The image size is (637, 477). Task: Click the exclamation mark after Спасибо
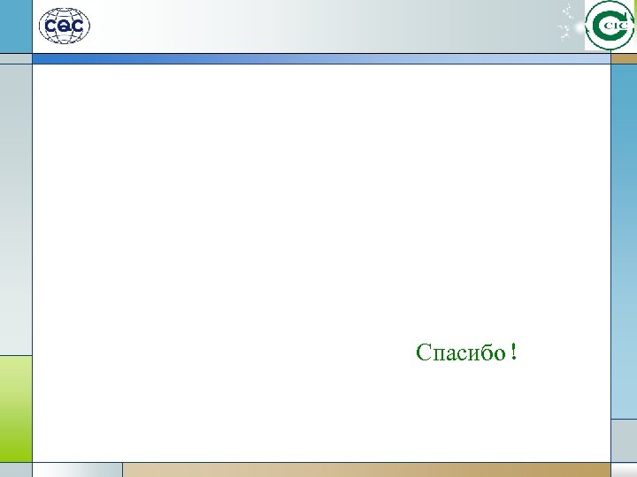(x=514, y=352)
